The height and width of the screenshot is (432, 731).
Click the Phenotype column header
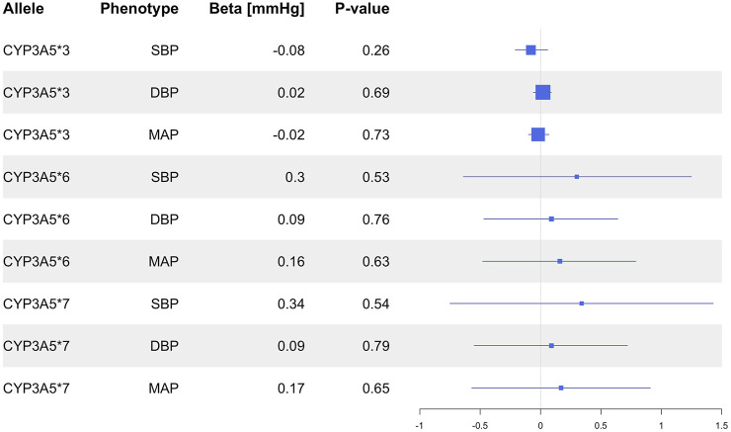coord(139,8)
